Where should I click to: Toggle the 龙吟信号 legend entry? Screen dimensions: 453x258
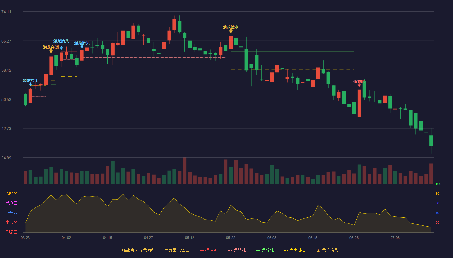[327, 250]
